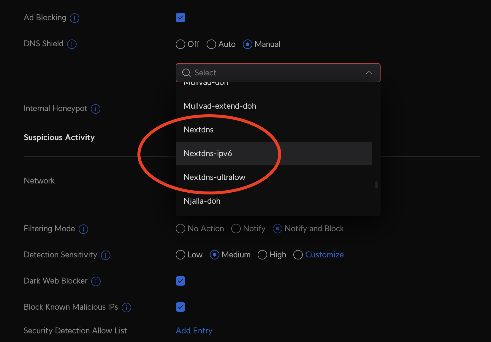The image size is (491, 342).
Task: Toggle Block Known Malicious IPs checkbox
Action: (180, 307)
